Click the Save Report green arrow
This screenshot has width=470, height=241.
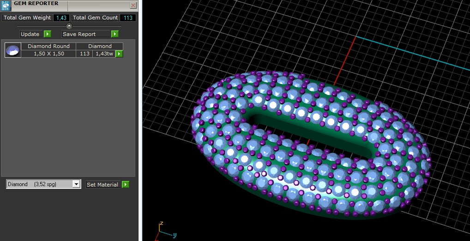115,34
